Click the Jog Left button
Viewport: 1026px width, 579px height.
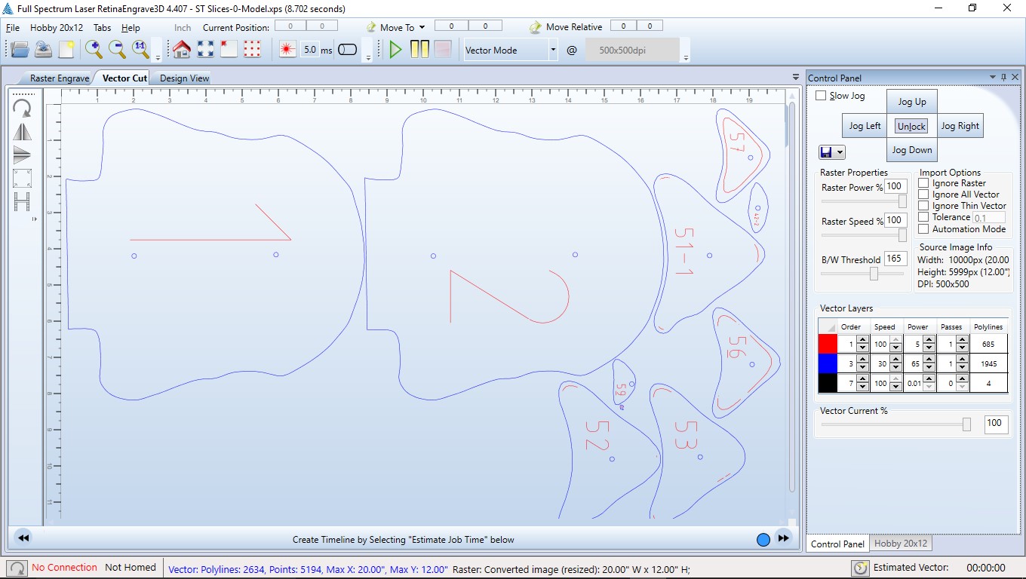[x=865, y=126]
